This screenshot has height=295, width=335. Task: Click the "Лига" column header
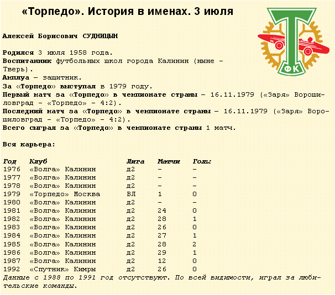(135, 161)
